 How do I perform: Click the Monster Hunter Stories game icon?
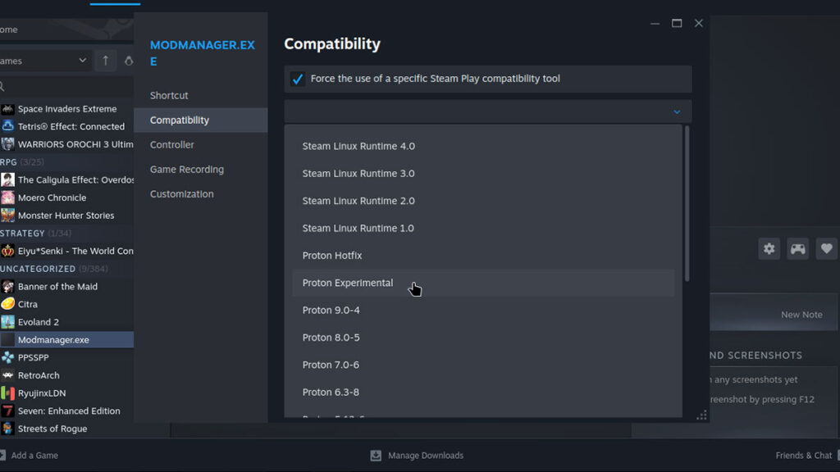[x=7, y=216]
